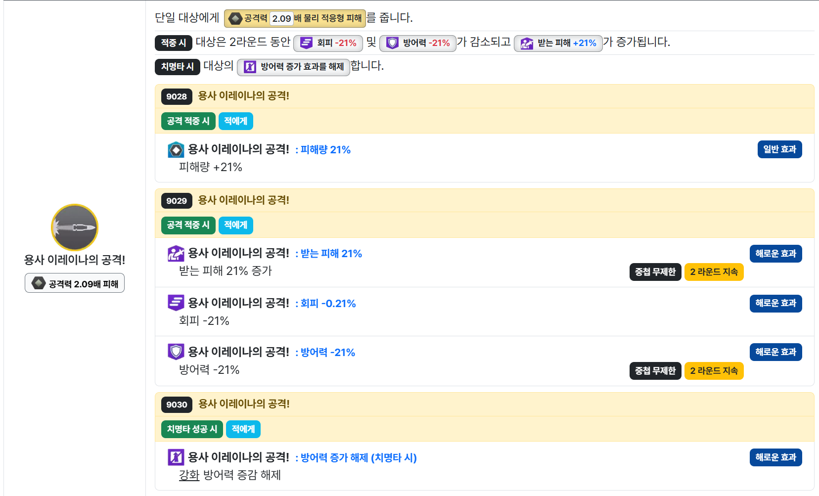Click the first 2 라운드 지속 yellow badge
Image resolution: width=819 pixels, height=496 pixels.
pos(714,272)
